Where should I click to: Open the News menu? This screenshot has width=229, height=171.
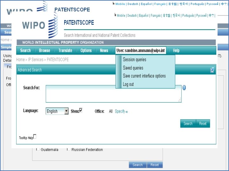tap(104, 50)
